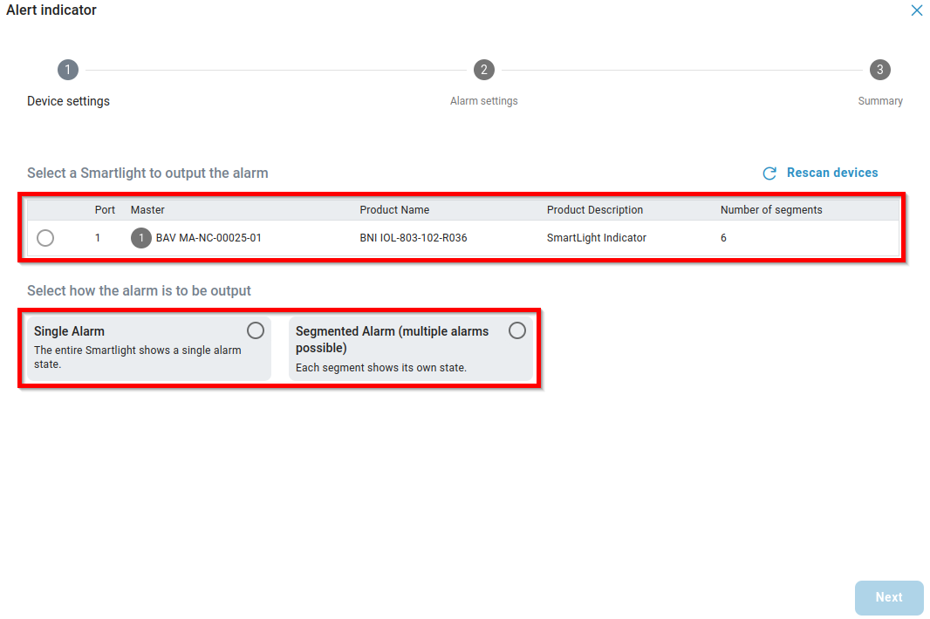Select the Single Alarm radio button
Viewport: 930px width, 619px height.
[x=255, y=330]
